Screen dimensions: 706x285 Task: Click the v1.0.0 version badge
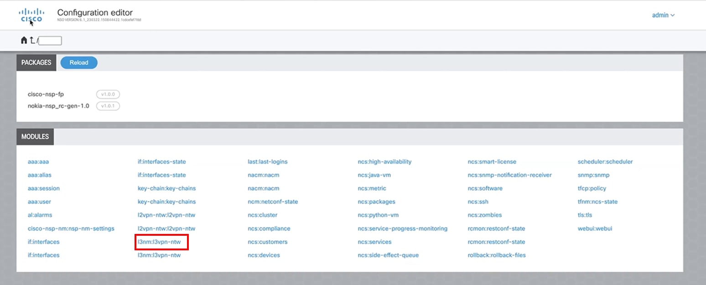[108, 94]
